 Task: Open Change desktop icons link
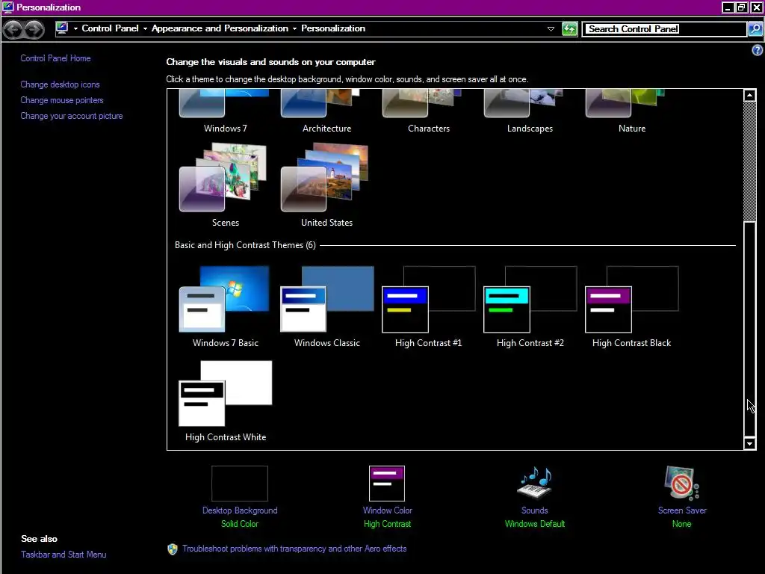[x=60, y=84]
